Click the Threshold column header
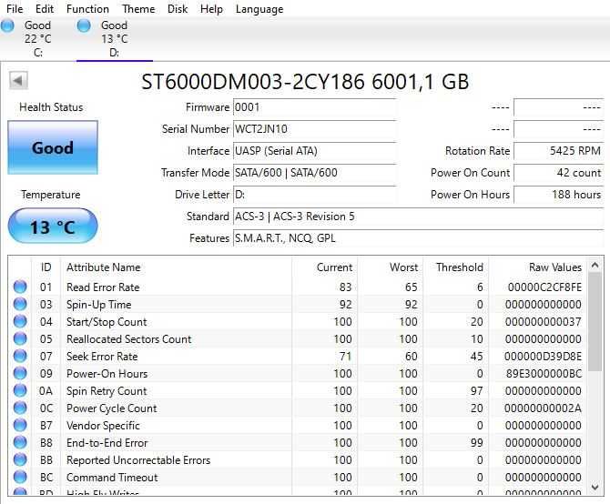The width and height of the screenshot is (610, 504). [x=456, y=267]
